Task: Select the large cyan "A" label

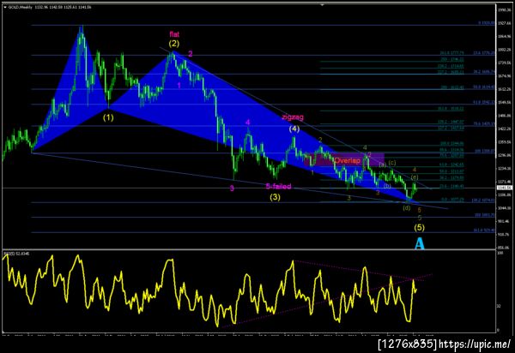Action: coord(420,243)
